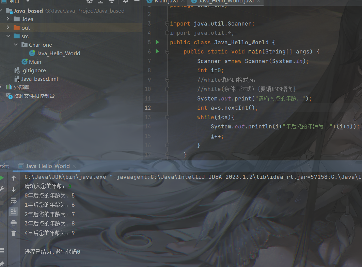Select the Java_Hello_World.java editor tab

tap(226, 1)
